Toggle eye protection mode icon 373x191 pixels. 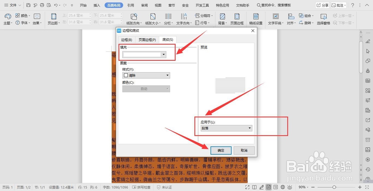pos(290,187)
